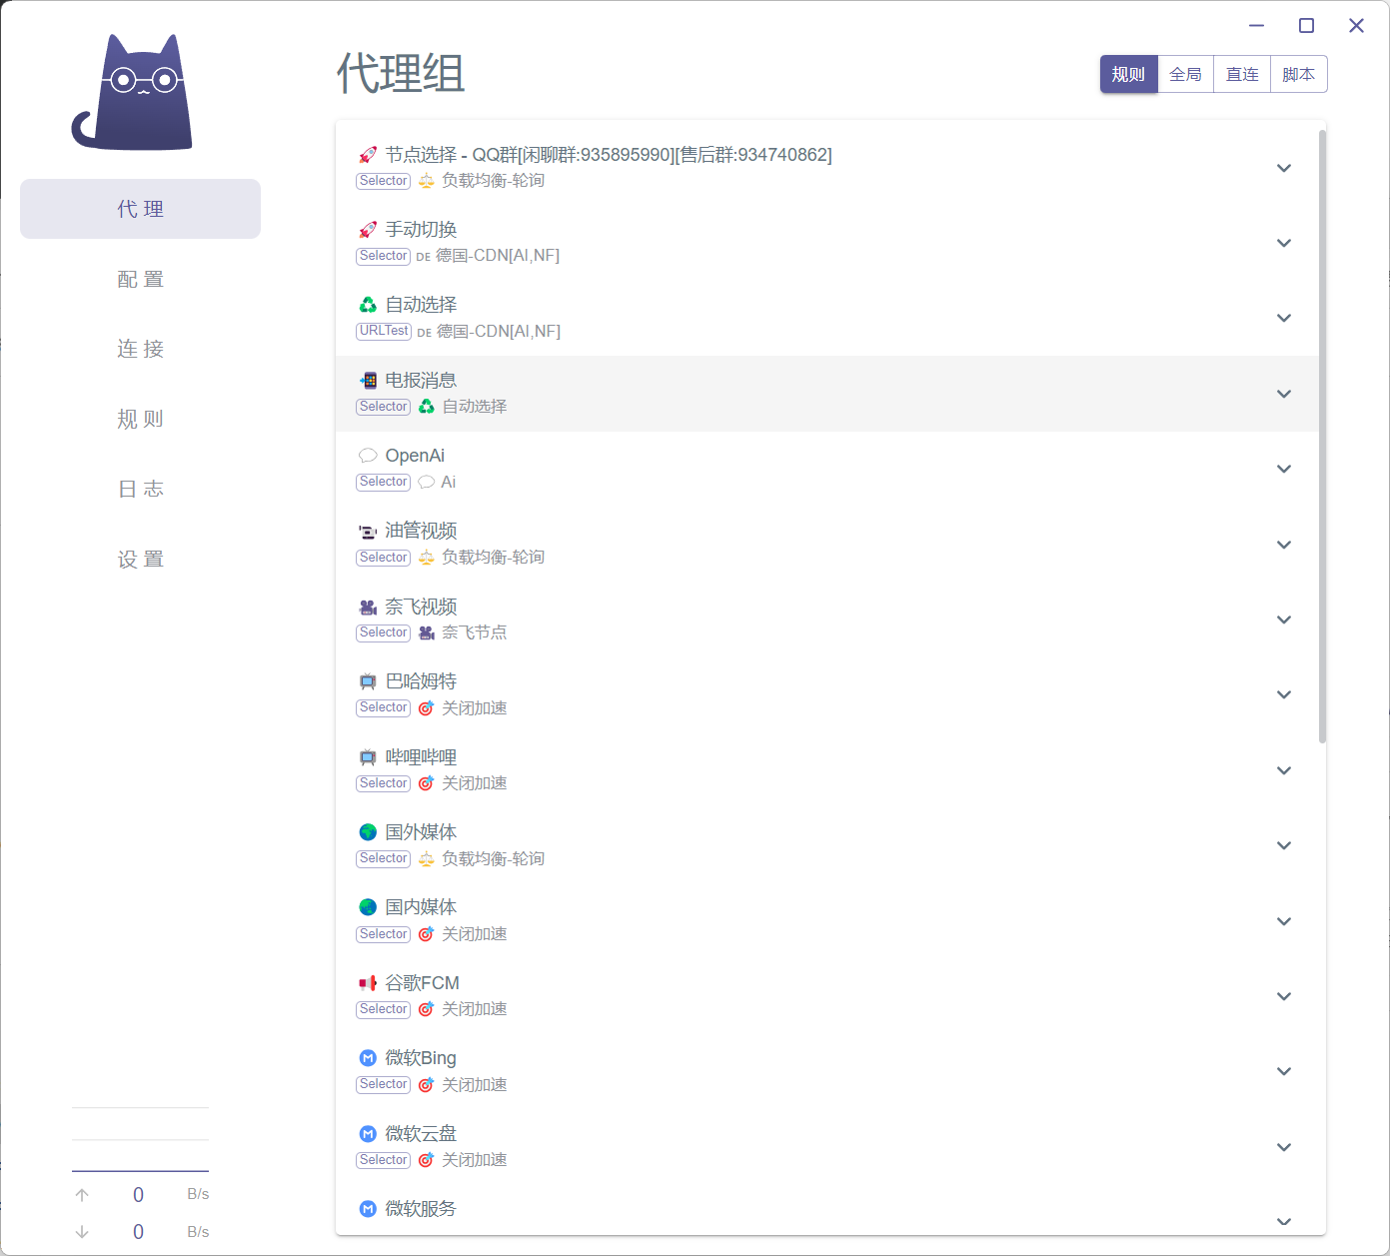Go to the 设置 page
The height and width of the screenshot is (1256, 1390).
140,560
